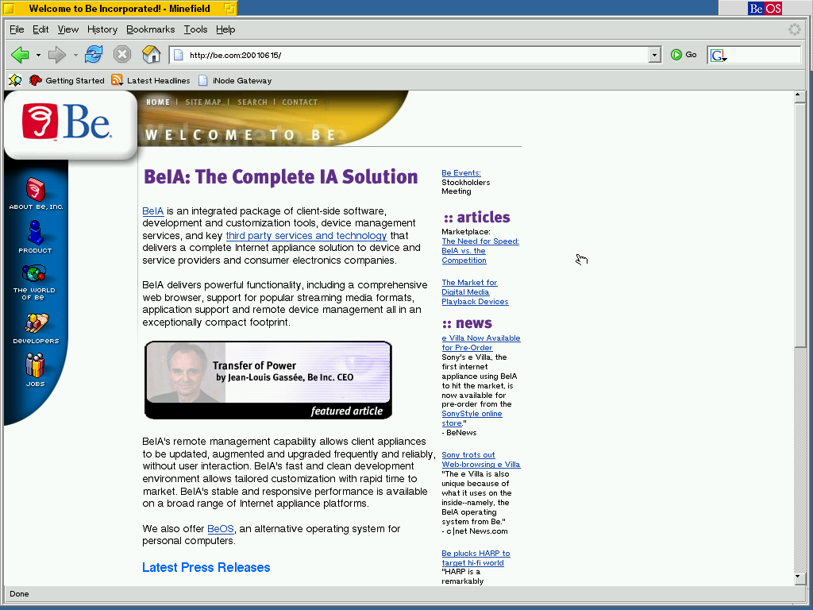Open the View menu
This screenshot has width=813, height=610.
click(68, 29)
